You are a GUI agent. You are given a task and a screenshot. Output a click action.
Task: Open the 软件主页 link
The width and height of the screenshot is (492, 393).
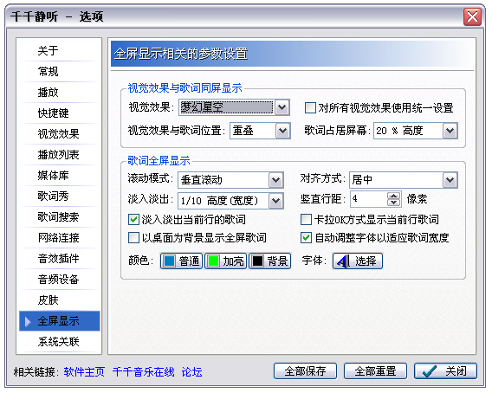click(x=84, y=372)
